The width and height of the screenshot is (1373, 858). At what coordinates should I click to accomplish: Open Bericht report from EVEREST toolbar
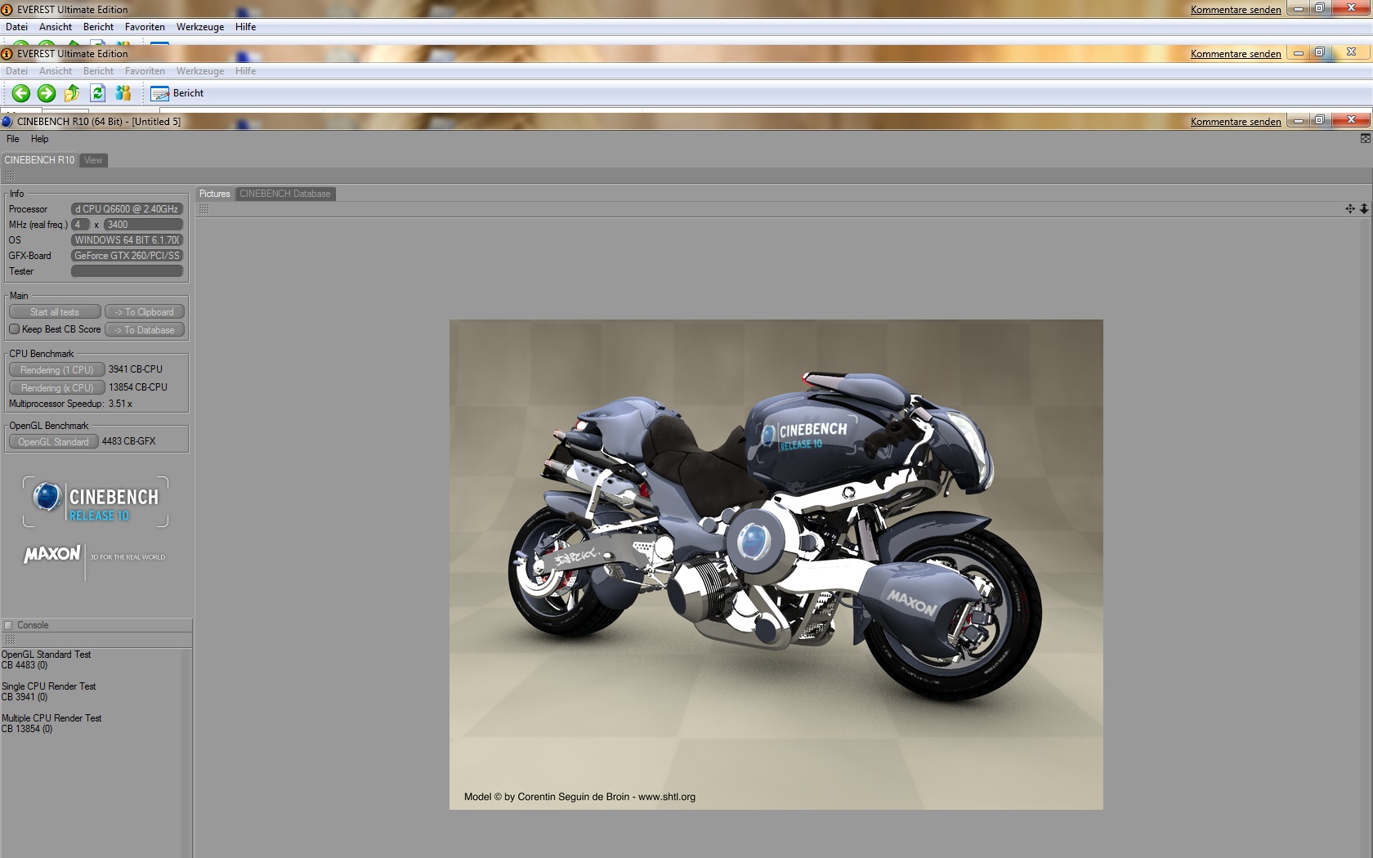pos(177,93)
